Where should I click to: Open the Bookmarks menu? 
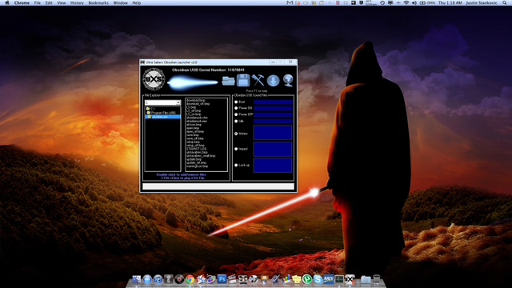click(x=98, y=2)
